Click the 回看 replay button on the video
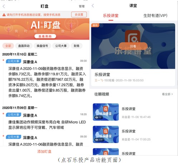Screen dimensions: 178x163 point(133,46)
